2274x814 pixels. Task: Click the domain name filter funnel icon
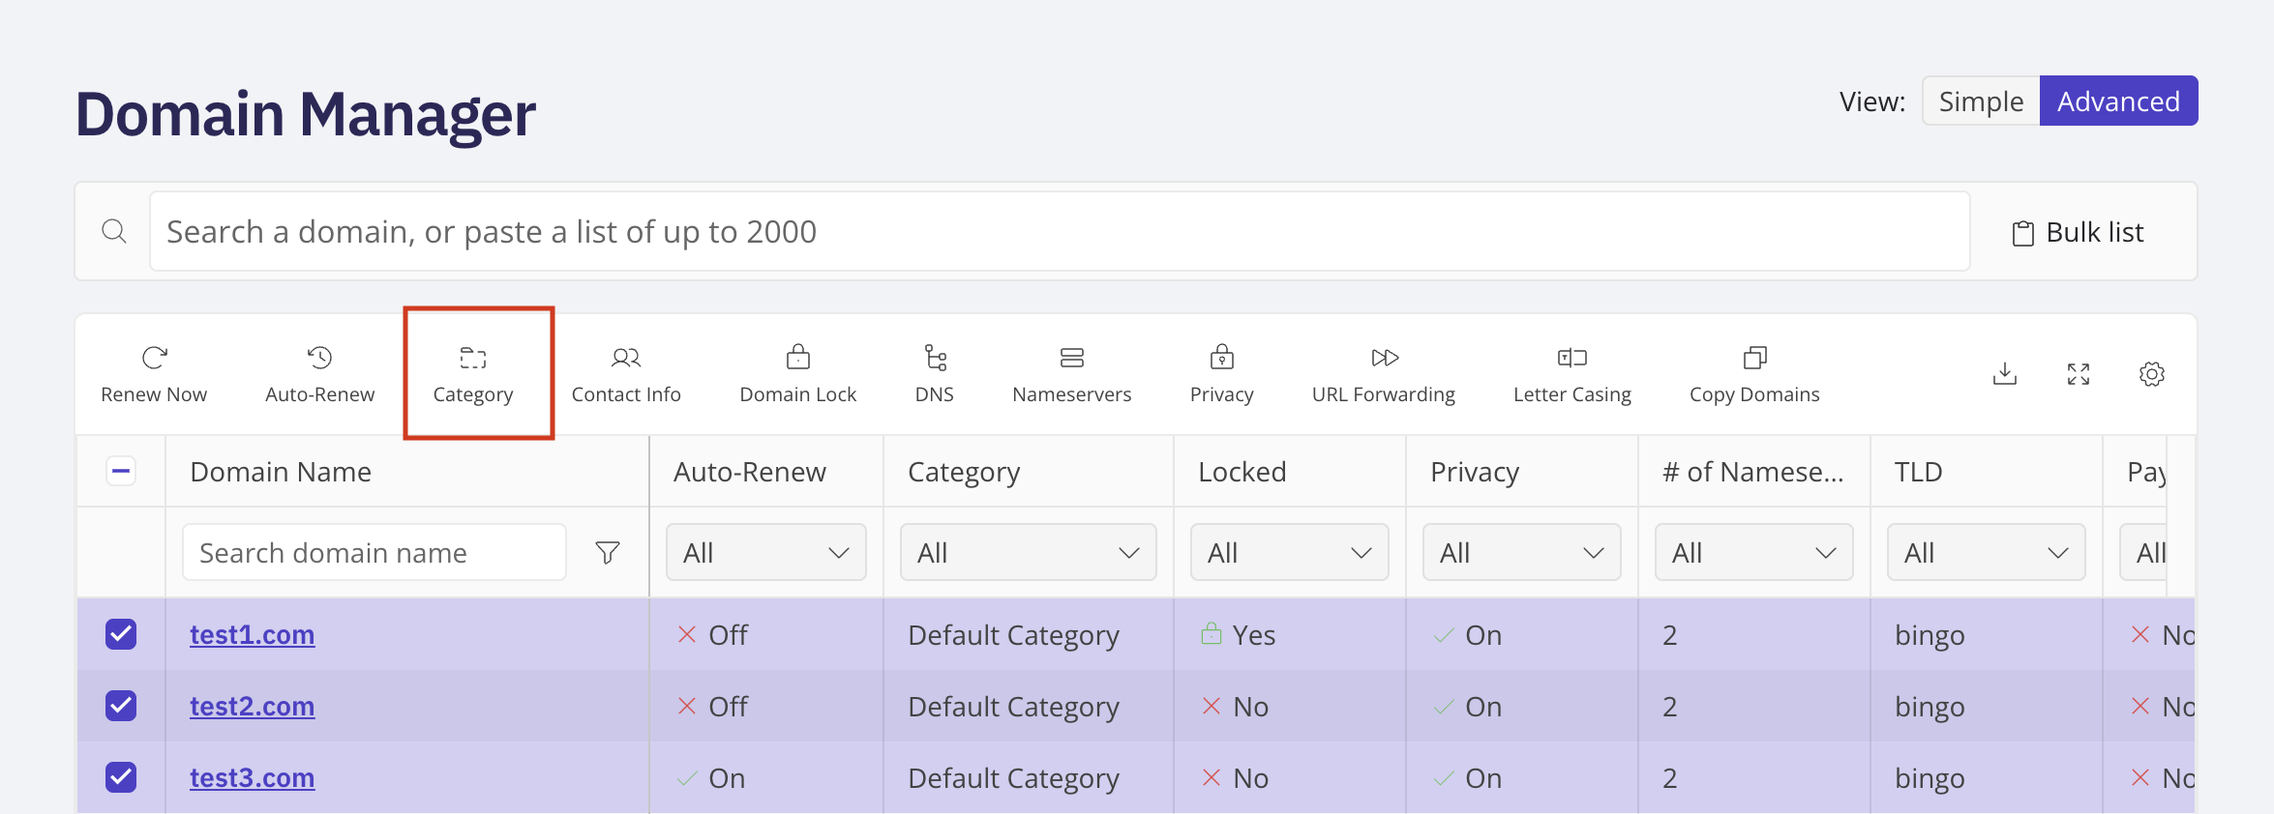tap(608, 552)
